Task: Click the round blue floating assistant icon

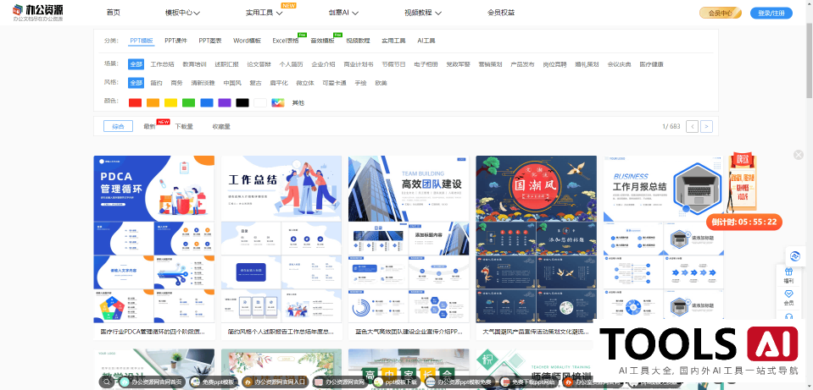Action: pos(794,255)
